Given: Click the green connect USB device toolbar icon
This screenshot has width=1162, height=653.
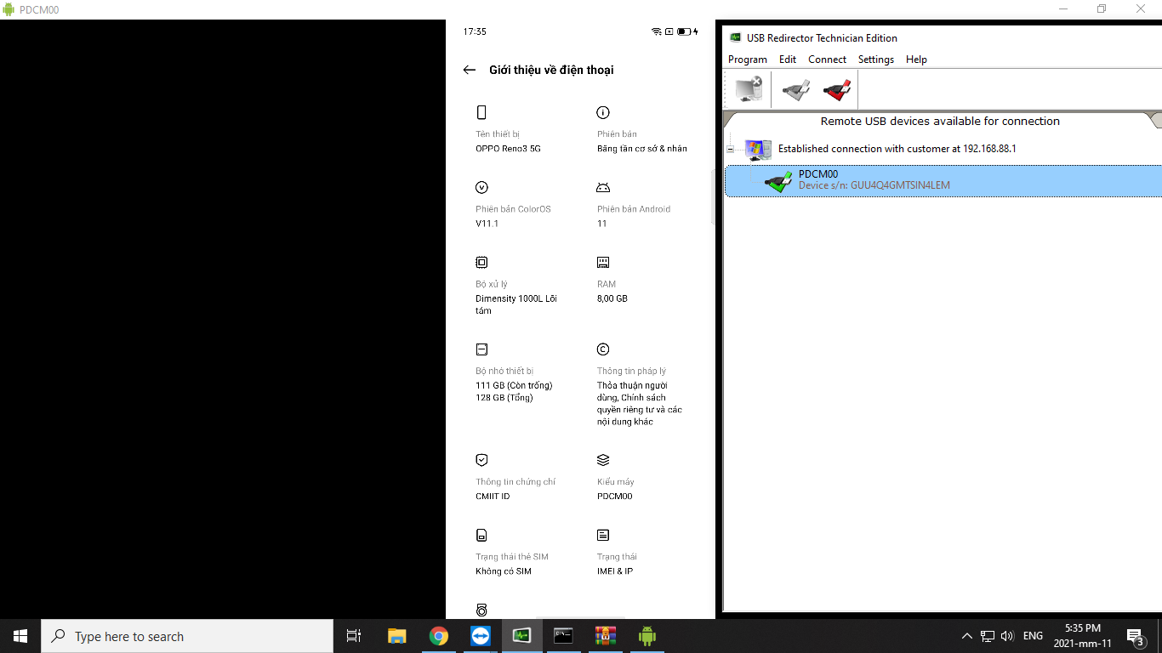Looking at the screenshot, I should [x=796, y=88].
